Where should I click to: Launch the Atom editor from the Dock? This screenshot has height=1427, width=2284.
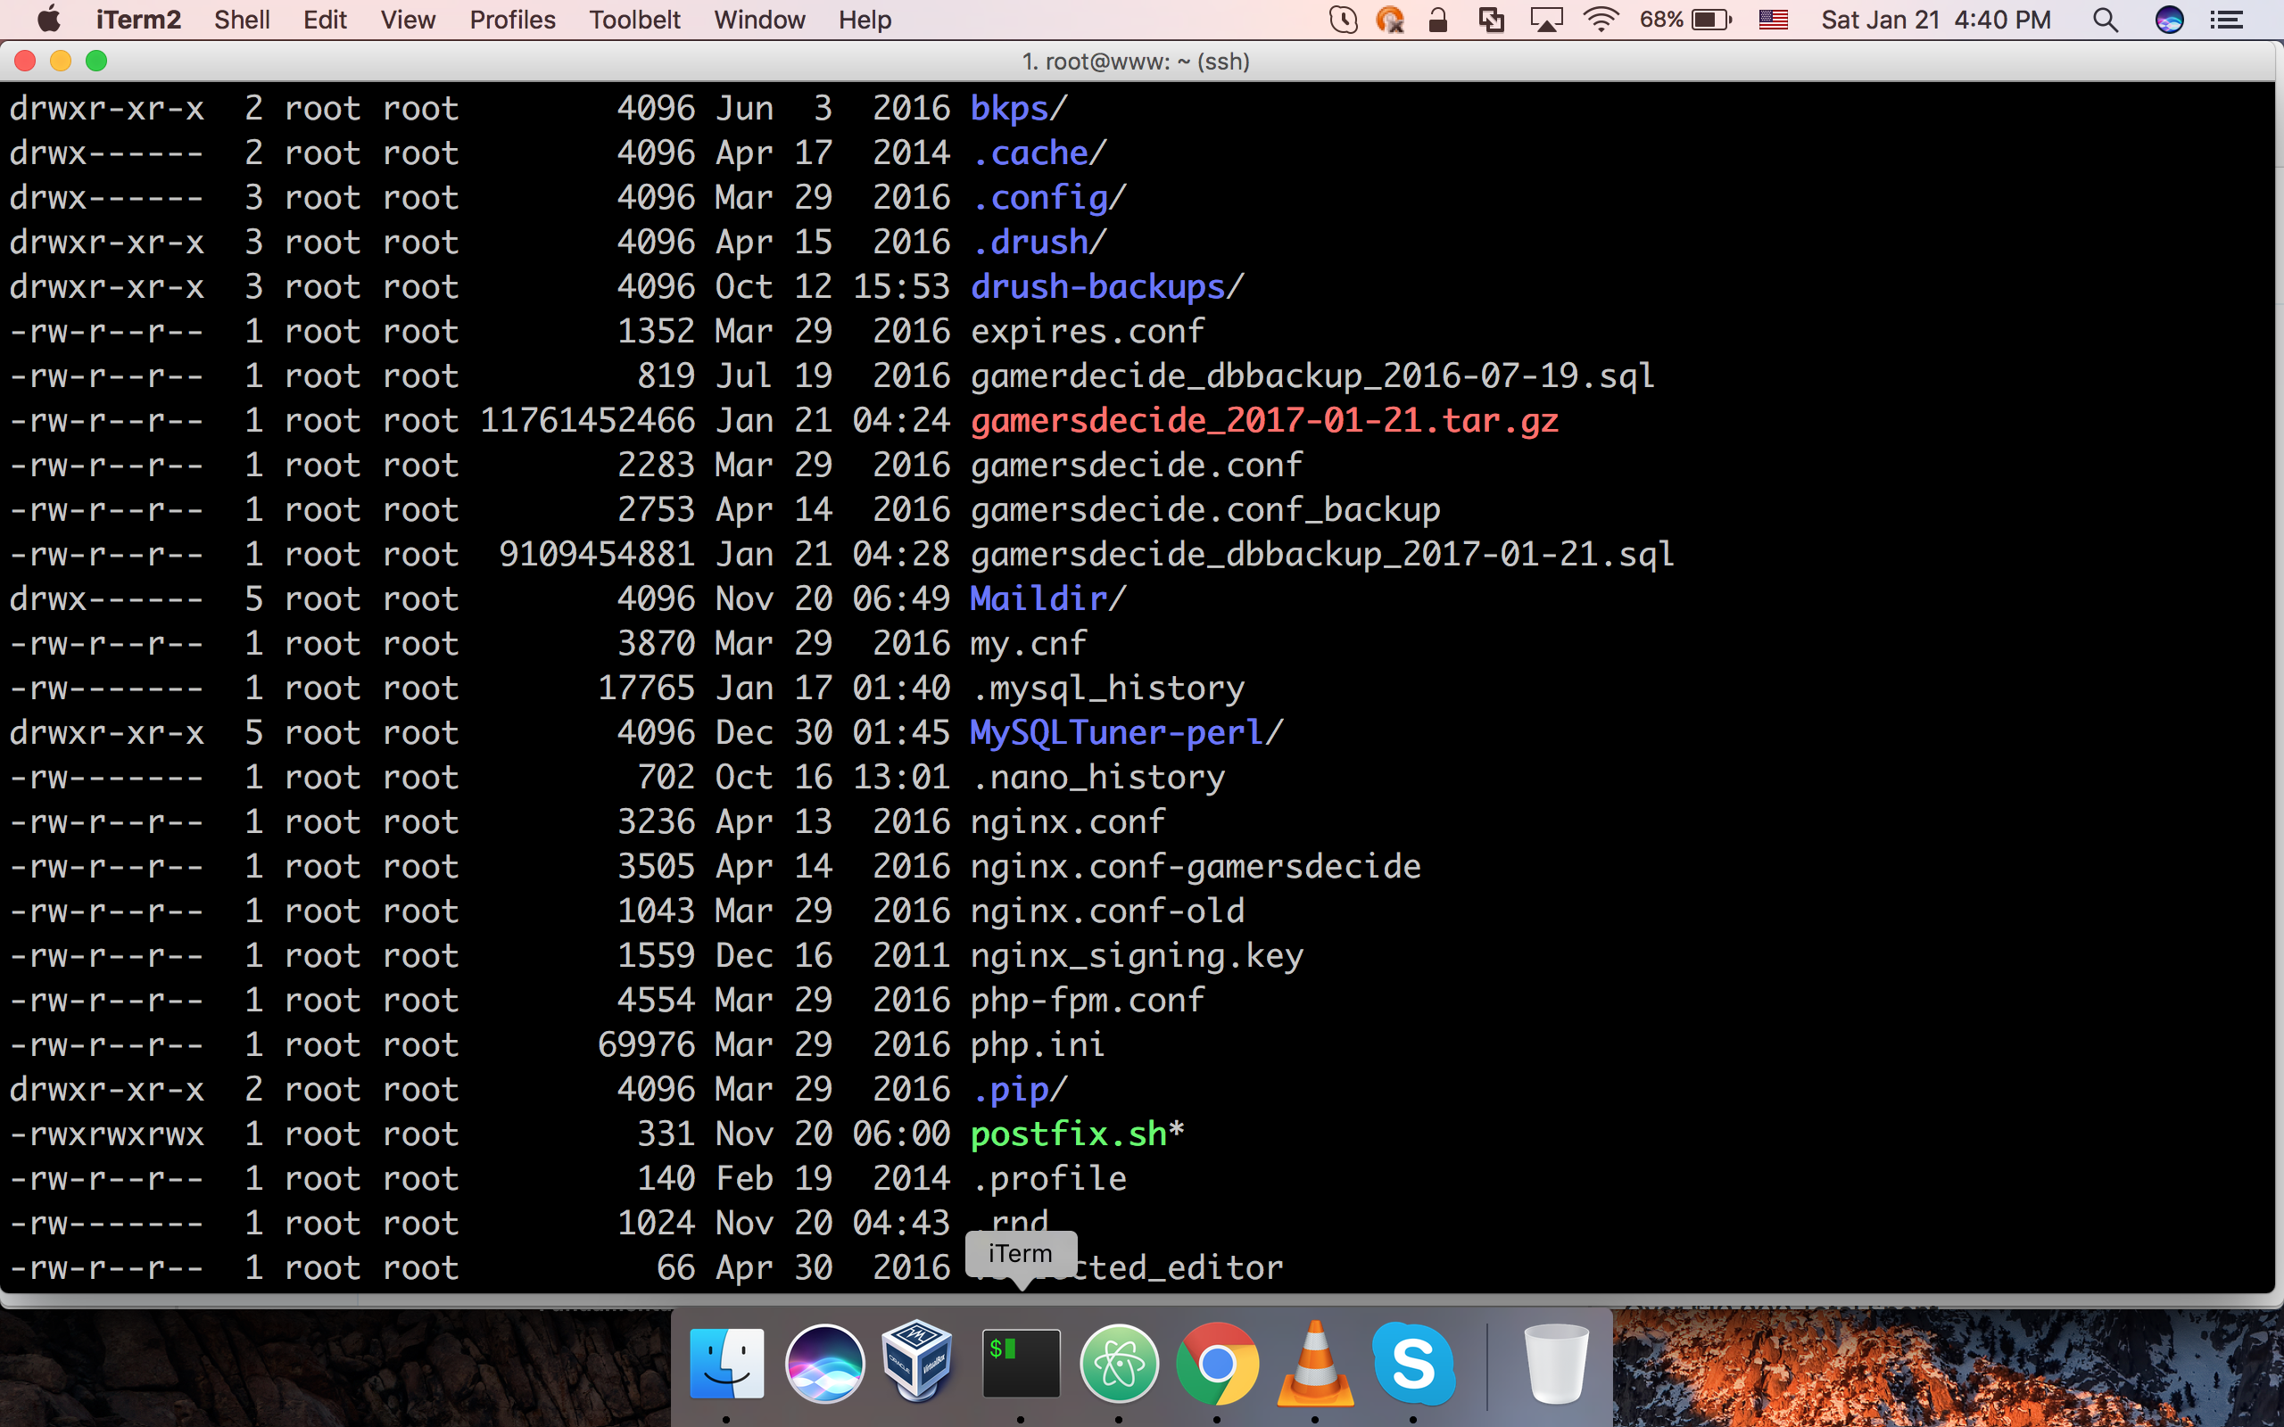pos(1120,1362)
